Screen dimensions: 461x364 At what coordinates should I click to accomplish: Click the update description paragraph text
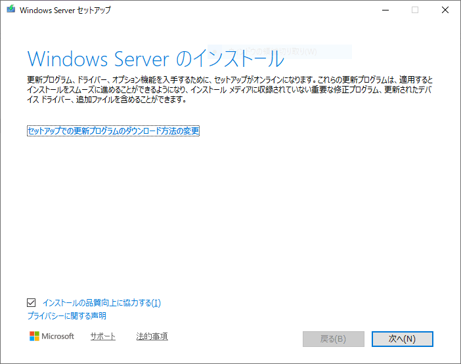click(223, 89)
